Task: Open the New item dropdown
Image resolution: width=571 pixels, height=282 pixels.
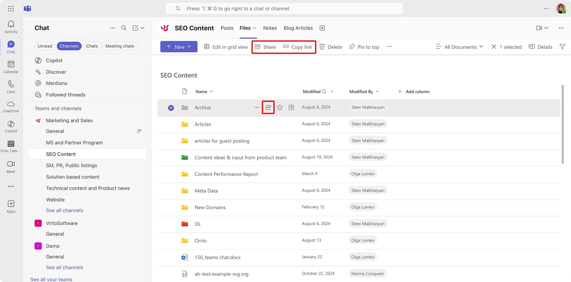Action: coord(178,46)
